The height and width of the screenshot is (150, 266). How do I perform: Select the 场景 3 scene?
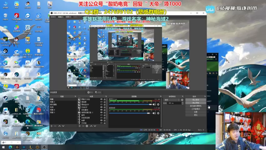(63, 112)
